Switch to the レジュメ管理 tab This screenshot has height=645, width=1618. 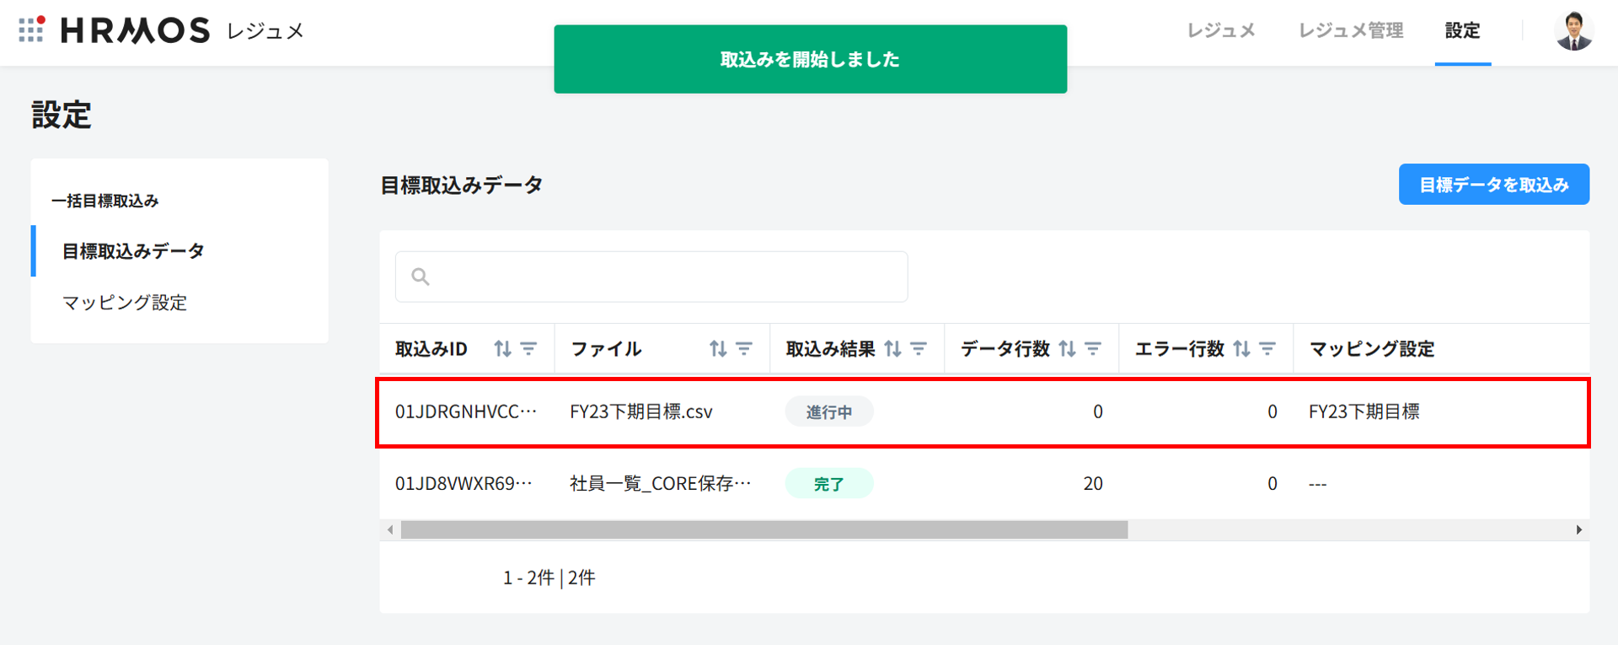coord(1351,31)
